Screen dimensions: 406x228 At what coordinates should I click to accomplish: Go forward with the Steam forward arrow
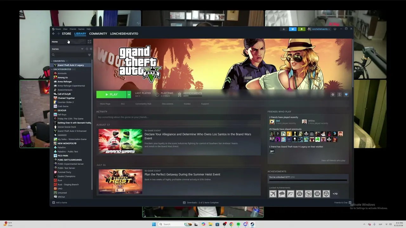click(x=58, y=34)
